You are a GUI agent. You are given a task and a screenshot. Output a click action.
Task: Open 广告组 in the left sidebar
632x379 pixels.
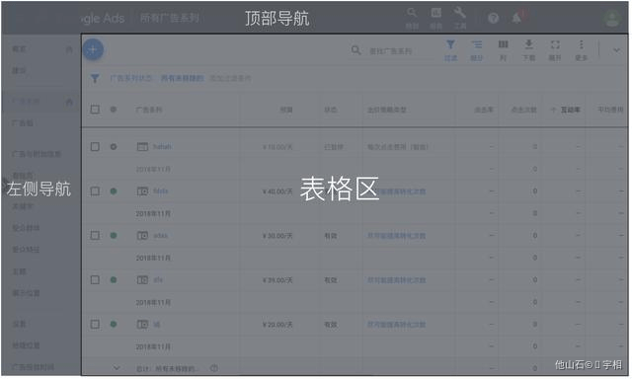(23, 122)
